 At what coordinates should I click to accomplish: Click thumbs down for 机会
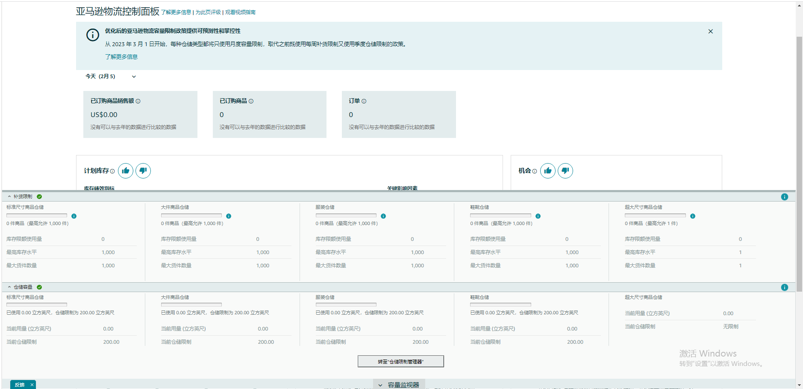(565, 171)
